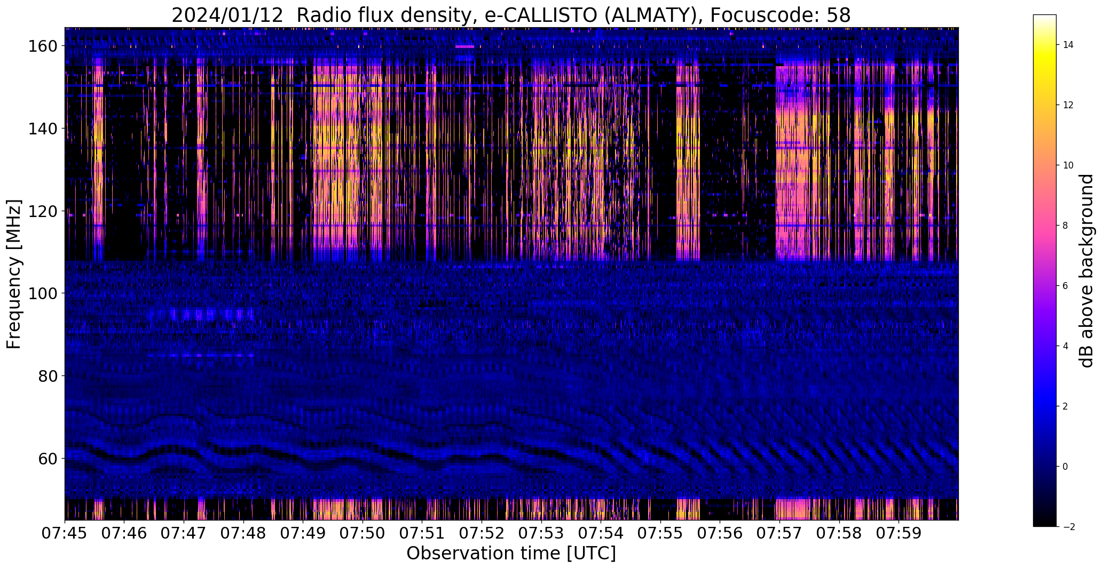Click the colorbar tick label 8
The height and width of the screenshot is (569, 1103).
(x=1065, y=226)
